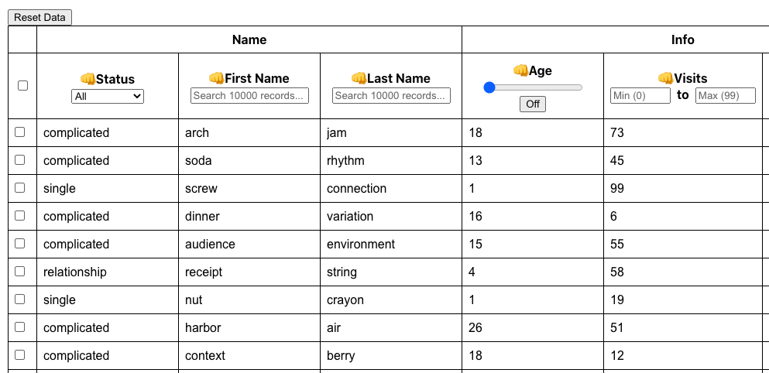Check the row with screw connection
This screenshot has height=373, width=769.
click(19, 188)
